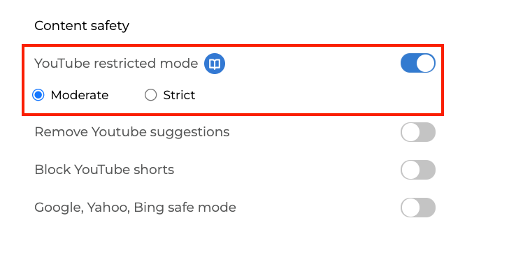Turn on the Block YouTube shorts switch
Screen dimensions: 509x253
pyautogui.click(x=418, y=170)
